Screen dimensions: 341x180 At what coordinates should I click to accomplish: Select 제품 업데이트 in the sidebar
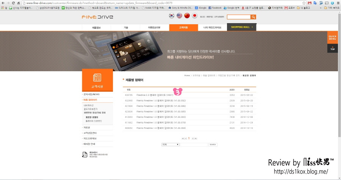point(90,100)
